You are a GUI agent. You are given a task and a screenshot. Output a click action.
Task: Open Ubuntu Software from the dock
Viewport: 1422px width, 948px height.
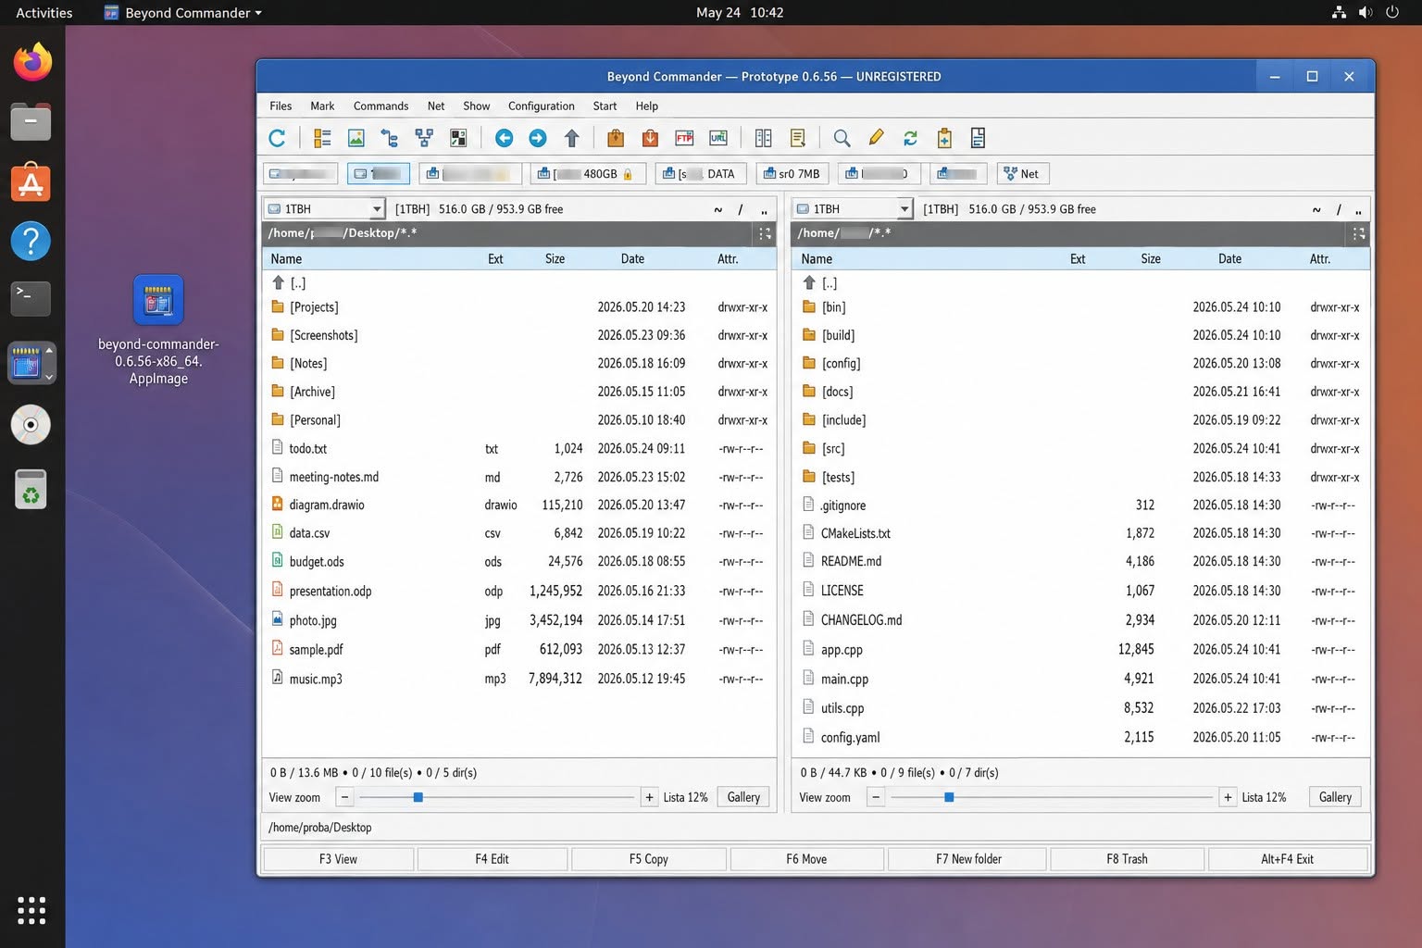[31, 182]
